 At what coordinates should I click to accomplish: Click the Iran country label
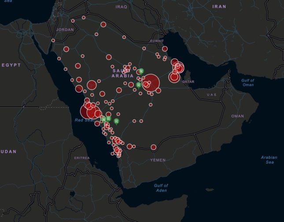tap(219, 7)
